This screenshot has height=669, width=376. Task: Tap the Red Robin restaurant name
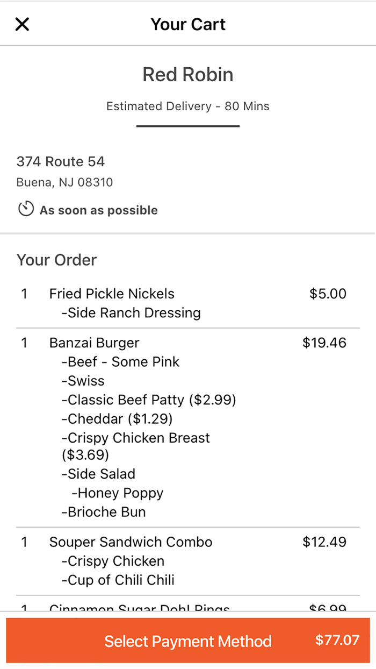188,74
